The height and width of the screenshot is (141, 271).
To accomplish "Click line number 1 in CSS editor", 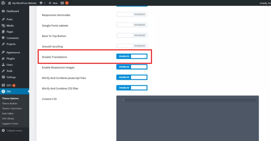I will [x=123, y=100].
